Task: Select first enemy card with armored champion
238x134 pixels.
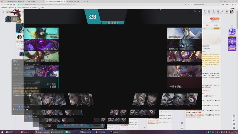Action: (184, 33)
